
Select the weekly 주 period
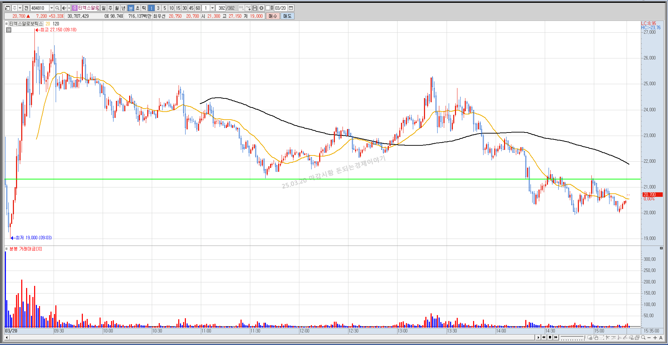click(x=110, y=8)
